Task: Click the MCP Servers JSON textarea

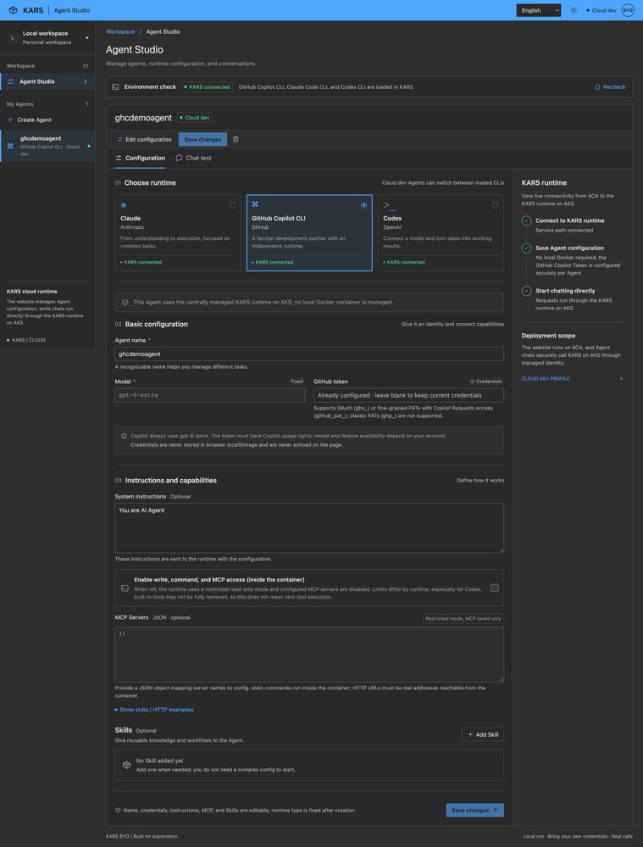Action: 309,655
